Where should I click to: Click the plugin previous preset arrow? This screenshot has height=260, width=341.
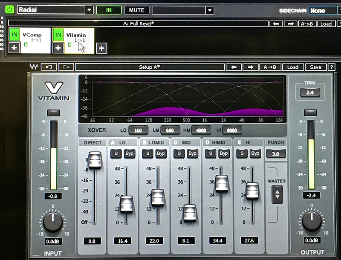click(x=234, y=67)
